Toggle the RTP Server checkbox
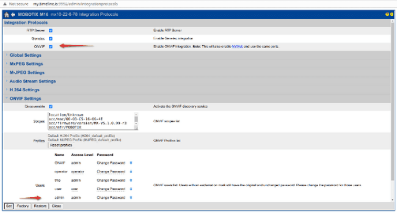397x213 pixels. pos(50,30)
